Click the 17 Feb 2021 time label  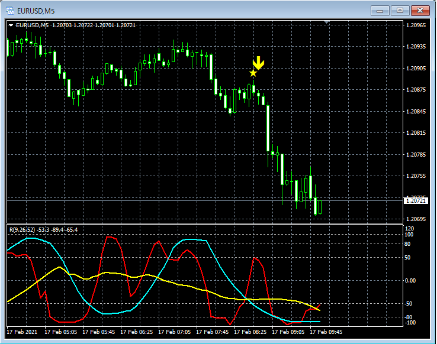click(x=22, y=332)
